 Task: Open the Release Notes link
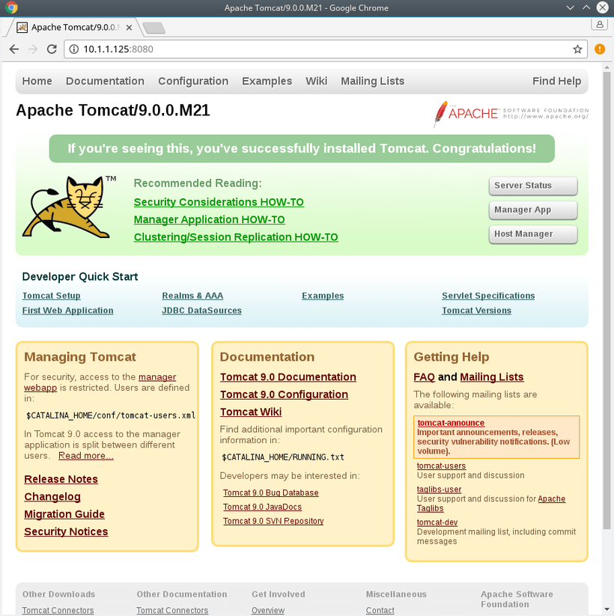click(61, 479)
